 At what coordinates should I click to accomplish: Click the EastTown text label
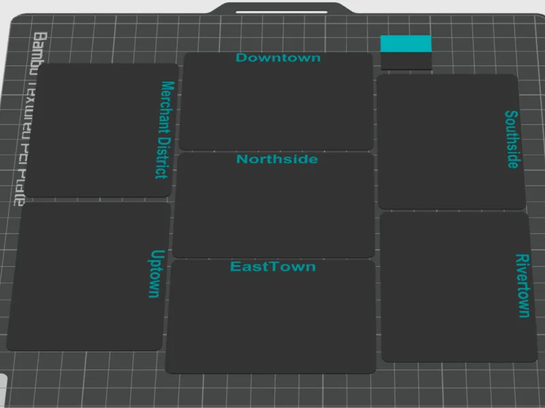[x=273, y=267]
